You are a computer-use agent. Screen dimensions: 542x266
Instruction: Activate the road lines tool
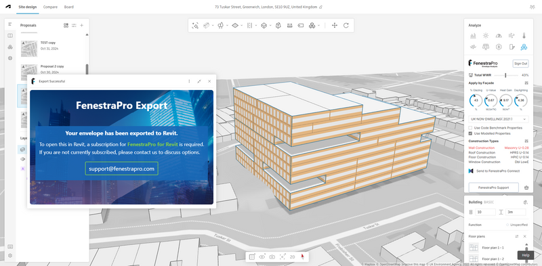(249, 25)
